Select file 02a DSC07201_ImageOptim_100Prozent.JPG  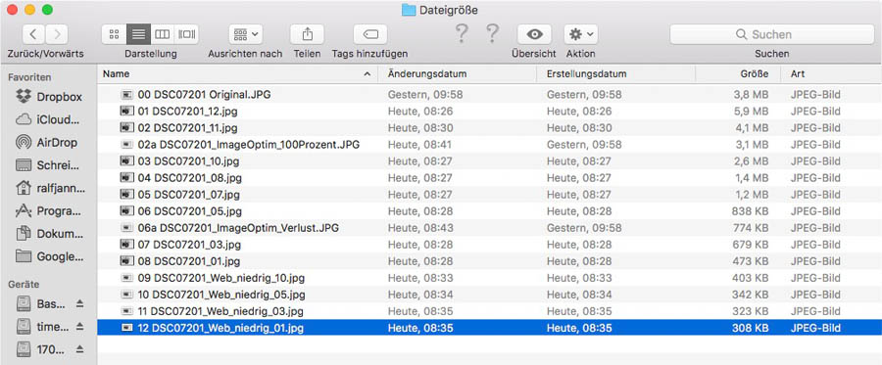[x=489, y=145]
